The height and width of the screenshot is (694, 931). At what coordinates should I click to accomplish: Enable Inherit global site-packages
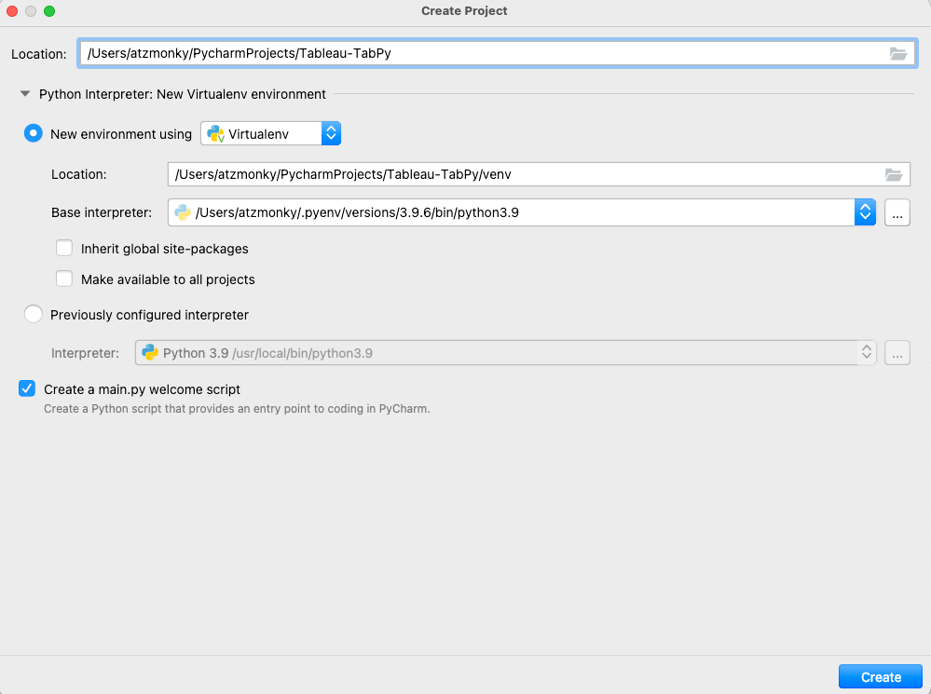click(x=64, y=249)
